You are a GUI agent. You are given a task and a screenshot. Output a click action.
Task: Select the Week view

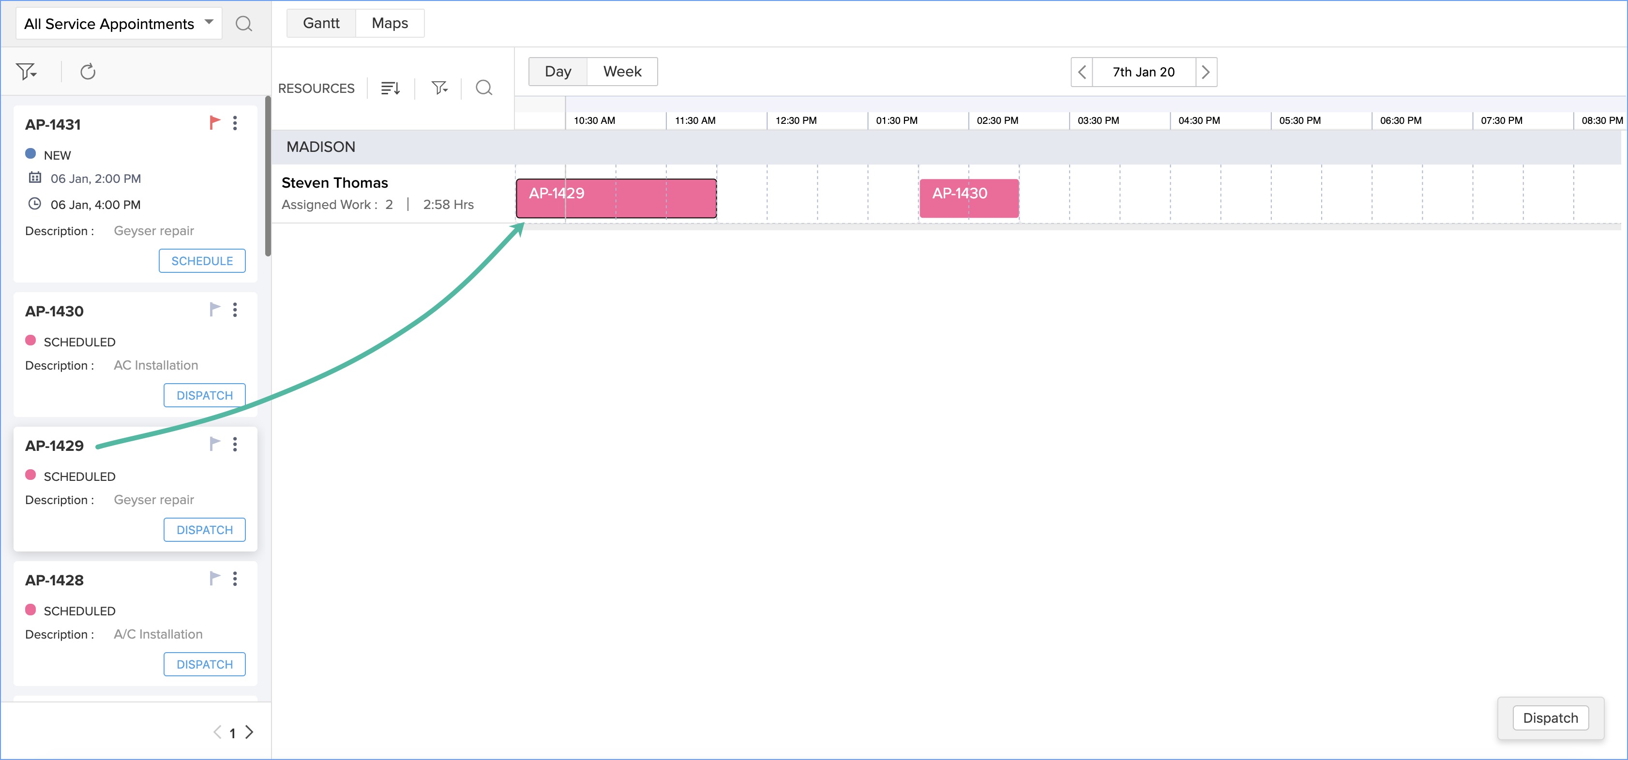(x=622, y=72)
